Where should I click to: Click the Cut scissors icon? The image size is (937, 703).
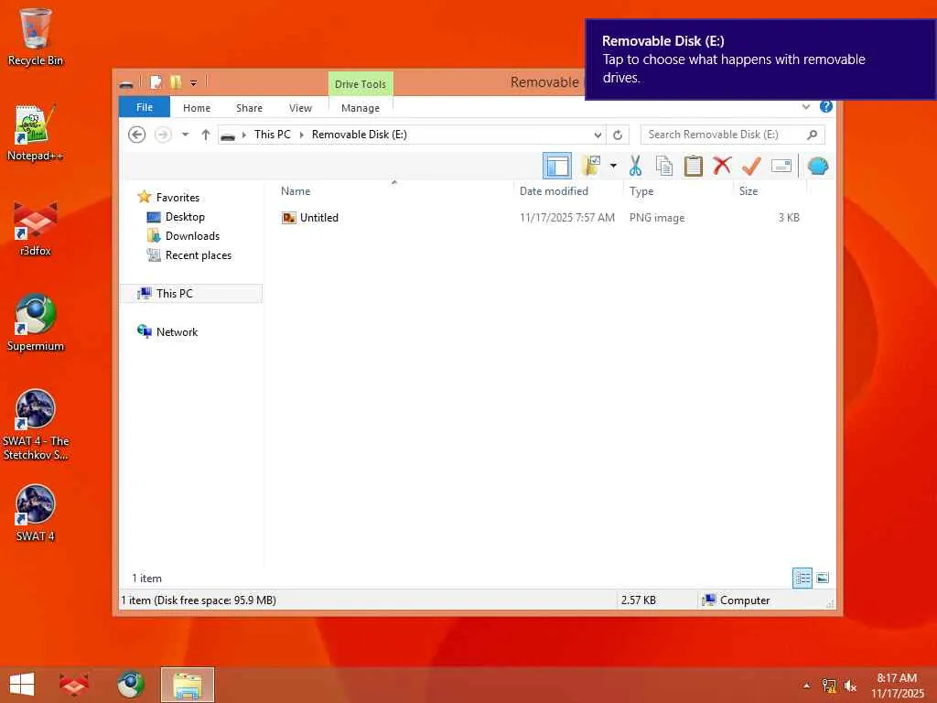pos(635,166)
